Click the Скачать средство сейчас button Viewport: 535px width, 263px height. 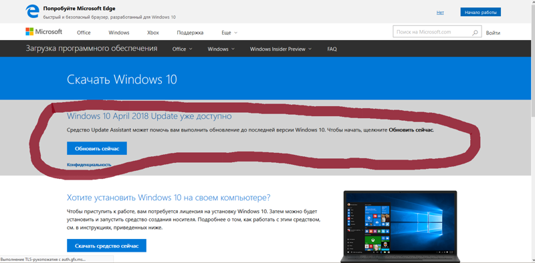click(x=106, y=246)
